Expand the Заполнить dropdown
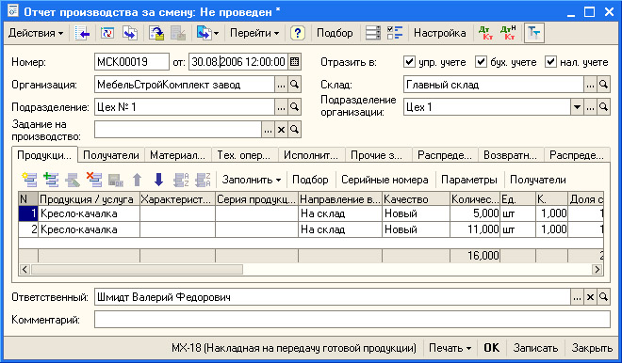Image resolution: width=622 pixels, height=363 pixels. click(x=252, y=180)
